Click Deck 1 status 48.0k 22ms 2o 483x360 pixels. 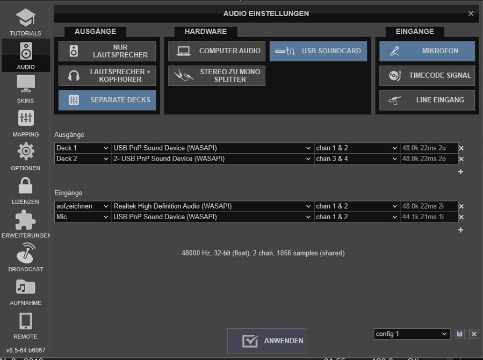429,148
